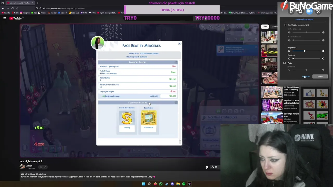Viewport: 333px width, 187px height.
Task: Click the Default button
Action: pos(320,77)
